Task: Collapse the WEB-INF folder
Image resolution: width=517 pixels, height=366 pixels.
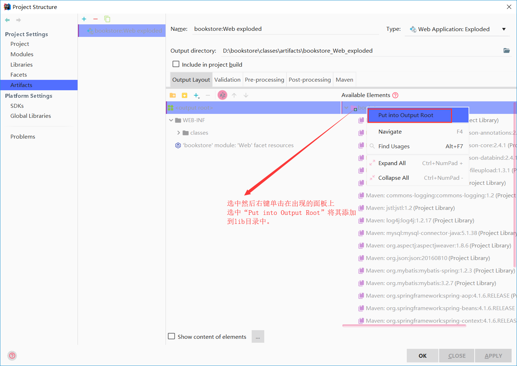Action: tap(171, 120)
